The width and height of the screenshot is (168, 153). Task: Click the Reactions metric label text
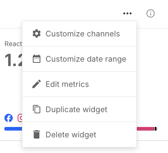[13, 44]
